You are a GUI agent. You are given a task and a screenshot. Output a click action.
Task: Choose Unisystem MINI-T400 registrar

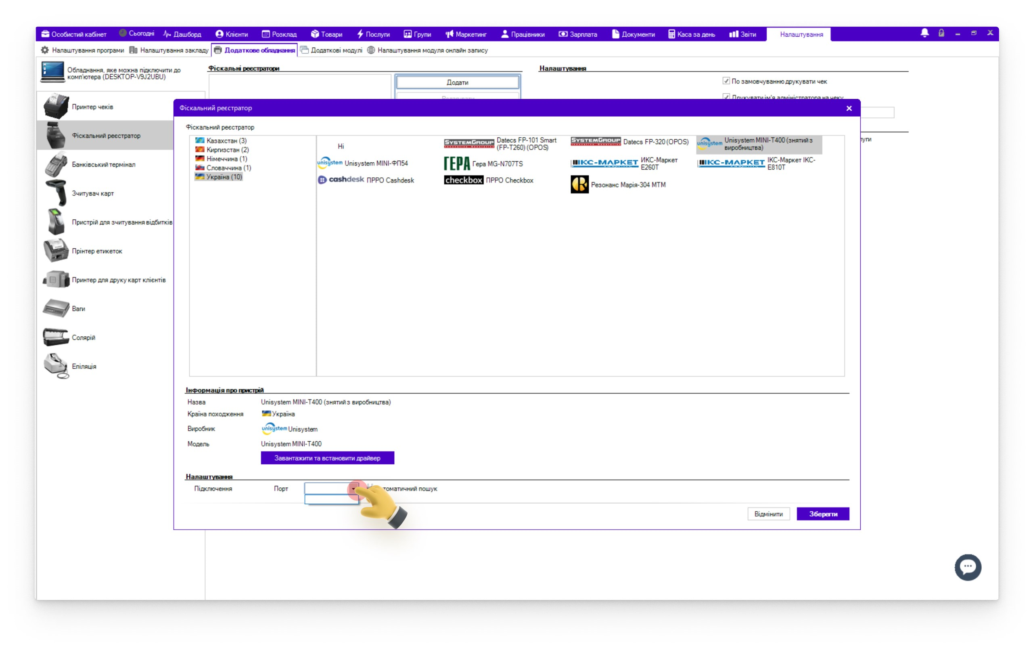pyautogui.click(x=759, y=144)
